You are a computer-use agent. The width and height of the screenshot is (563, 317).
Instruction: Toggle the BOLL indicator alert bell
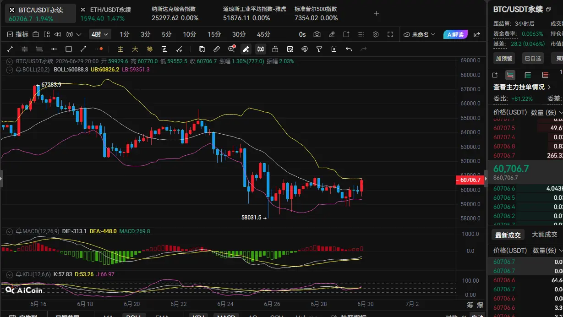coord(19,70)
